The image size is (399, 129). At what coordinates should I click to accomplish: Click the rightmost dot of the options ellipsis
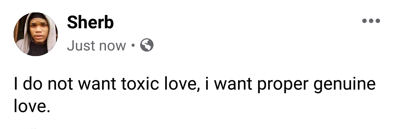(x=378, y=21)
